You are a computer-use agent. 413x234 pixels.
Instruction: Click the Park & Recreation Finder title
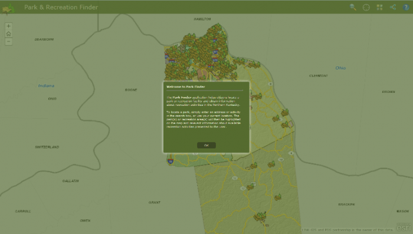(x=61, y=7)
